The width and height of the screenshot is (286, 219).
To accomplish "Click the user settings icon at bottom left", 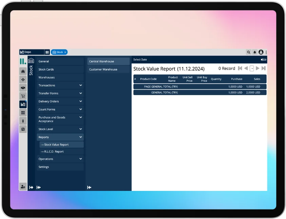I will tap(23, 187).
